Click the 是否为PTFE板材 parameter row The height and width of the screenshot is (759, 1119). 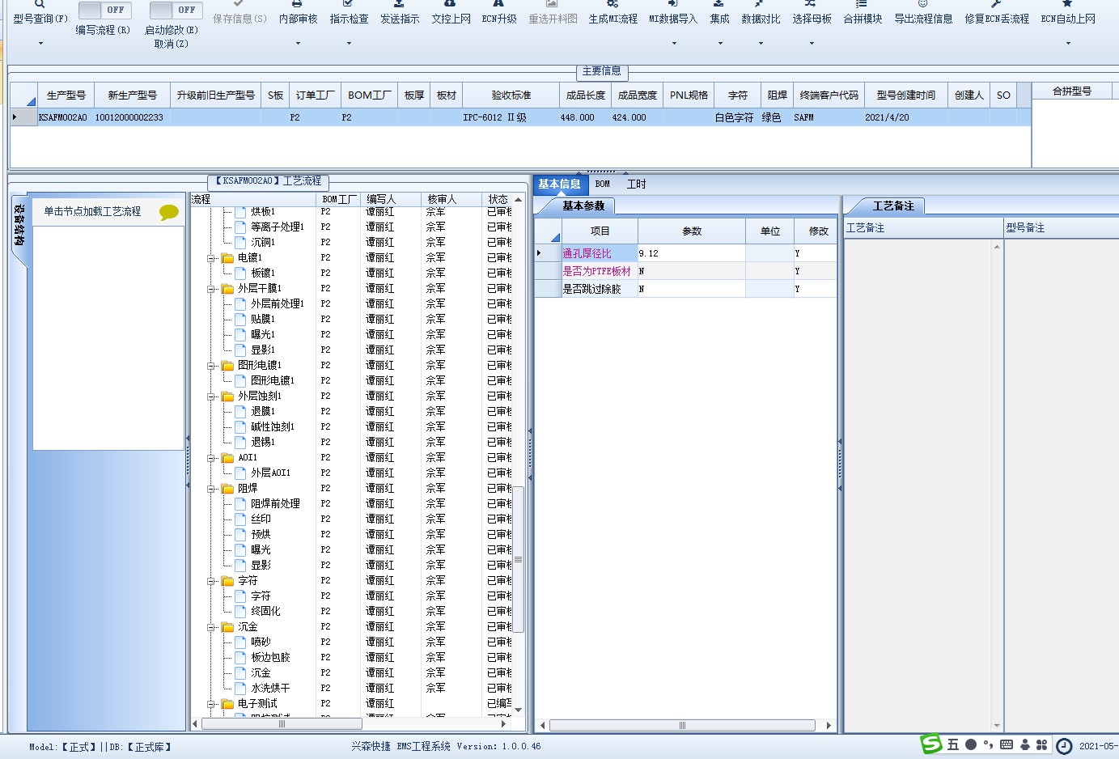tap(686, 271)
